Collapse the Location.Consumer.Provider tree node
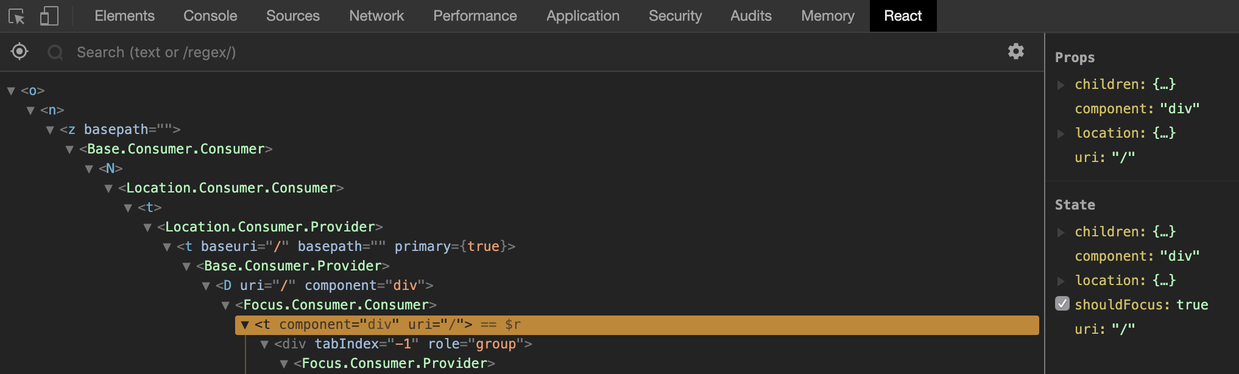This screenshot has width=1239, height=374. coord(147,227)
